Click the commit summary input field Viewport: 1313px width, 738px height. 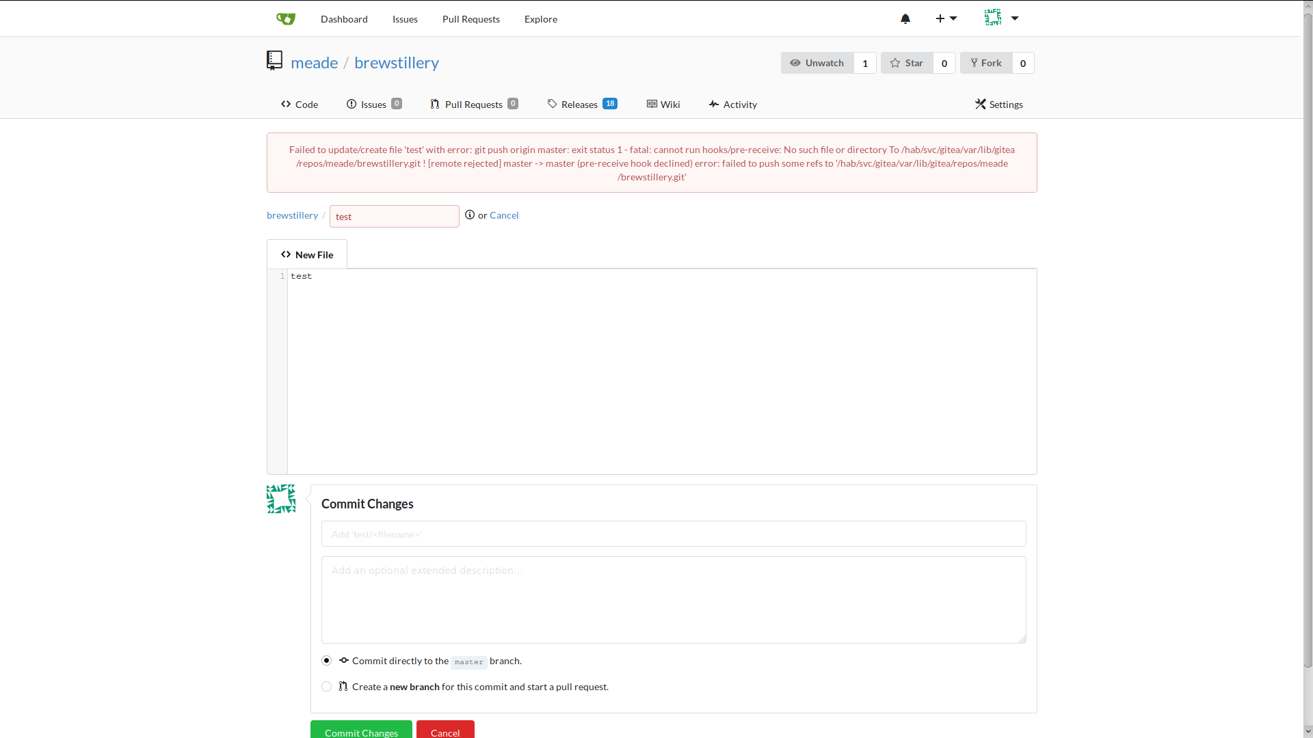[x=674, y=534]
